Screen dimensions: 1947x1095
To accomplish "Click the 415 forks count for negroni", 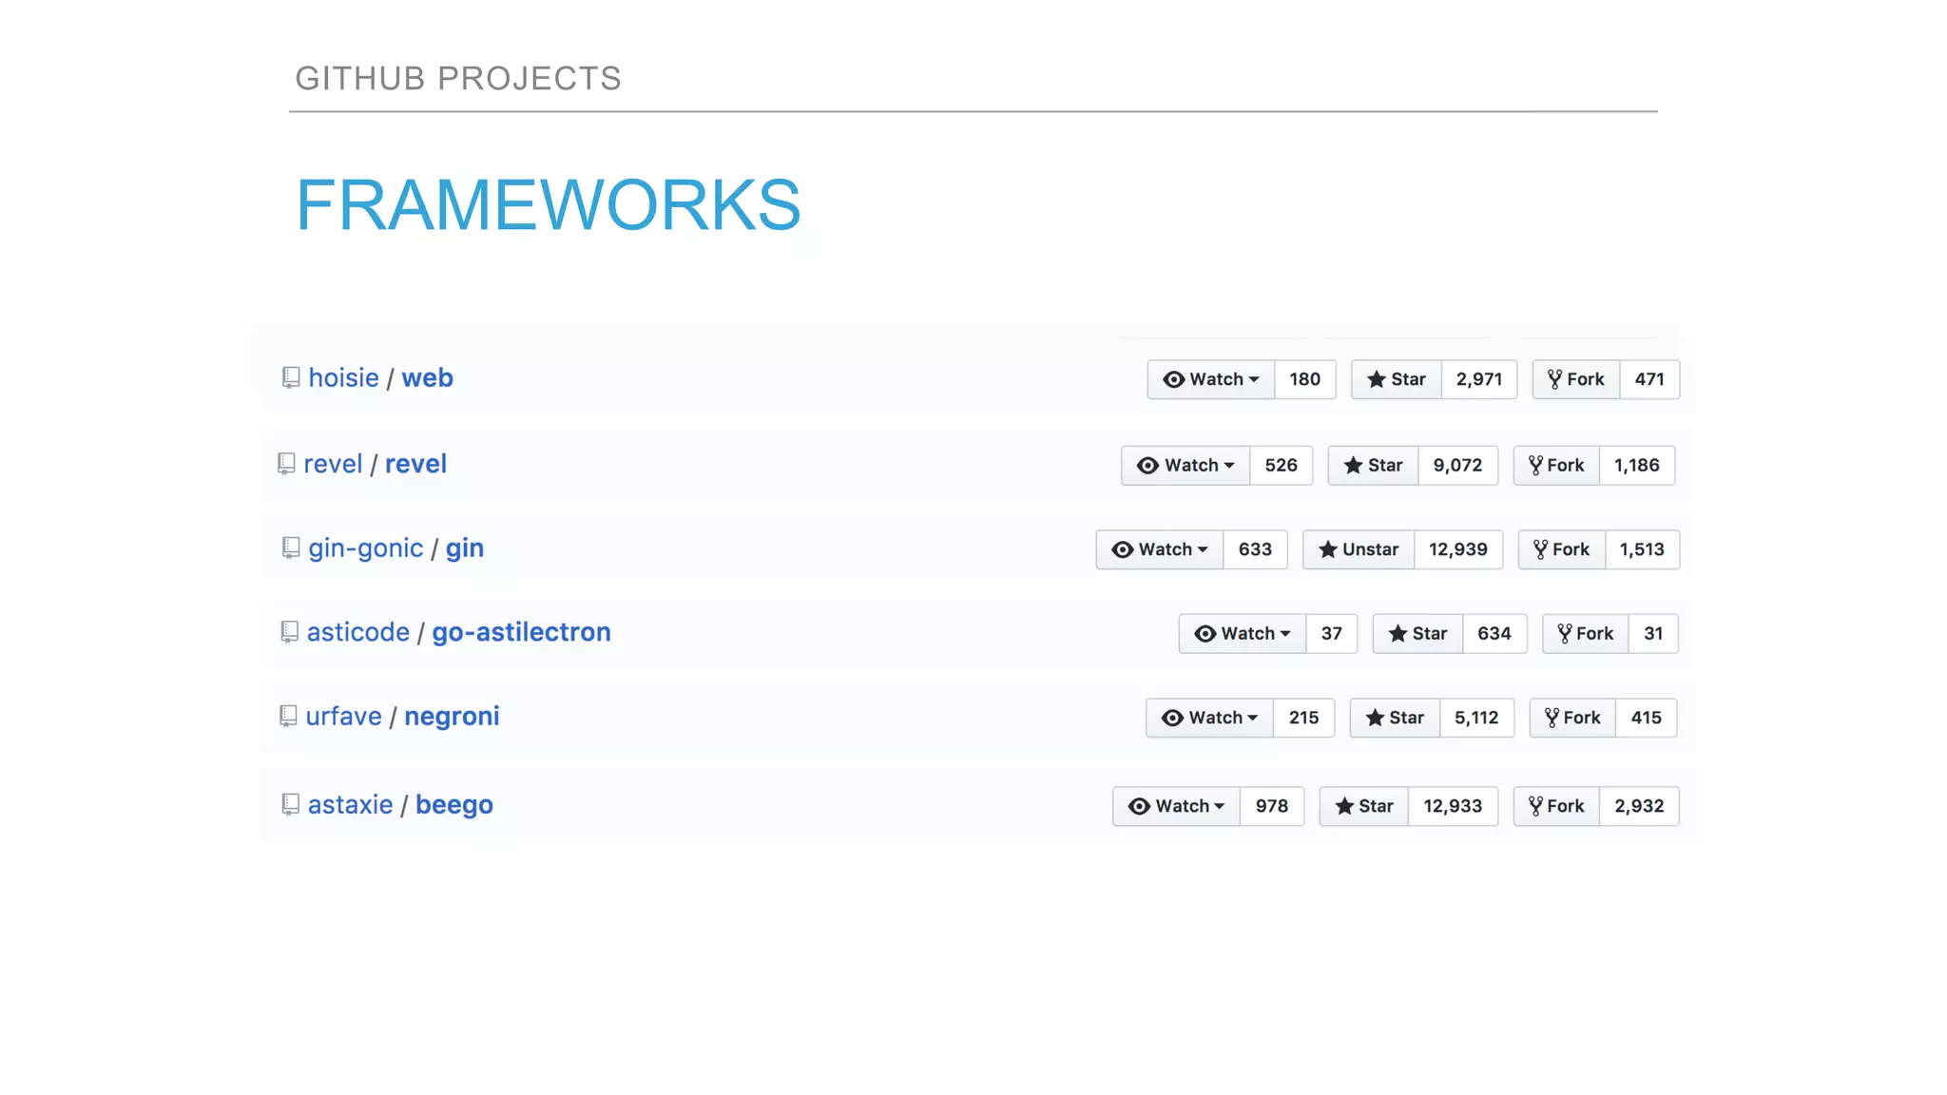I will [1646, 718].
